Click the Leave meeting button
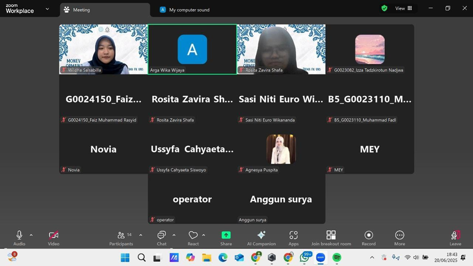The width and height of the screenshot is (473, 266). (455, 237)
